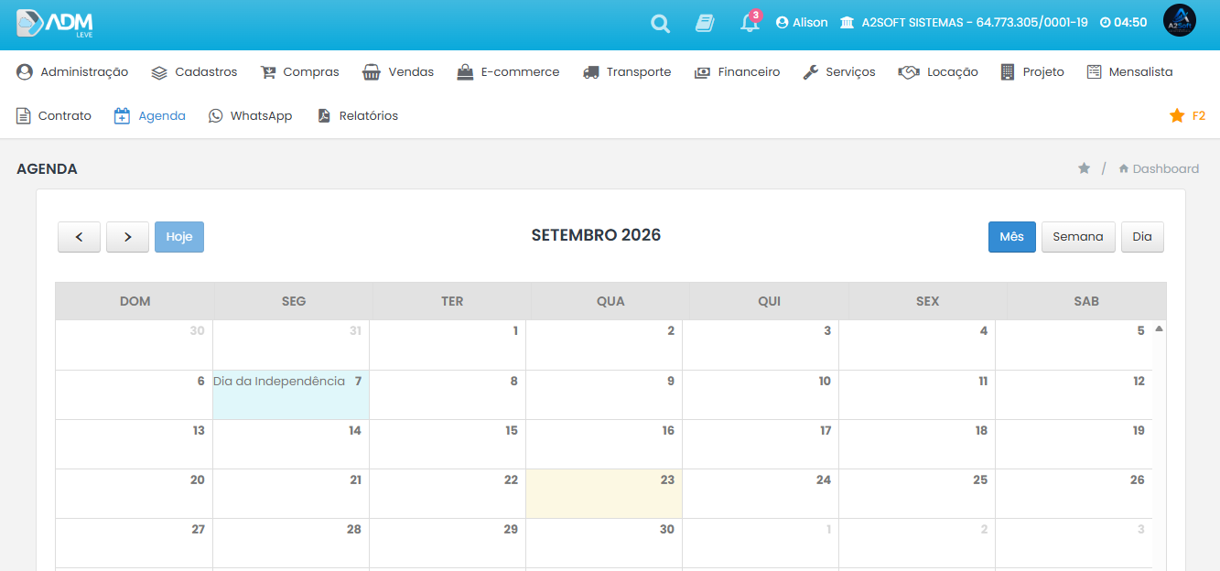Select highlighted day 23

pyautogui.click(x=604, y=494)
